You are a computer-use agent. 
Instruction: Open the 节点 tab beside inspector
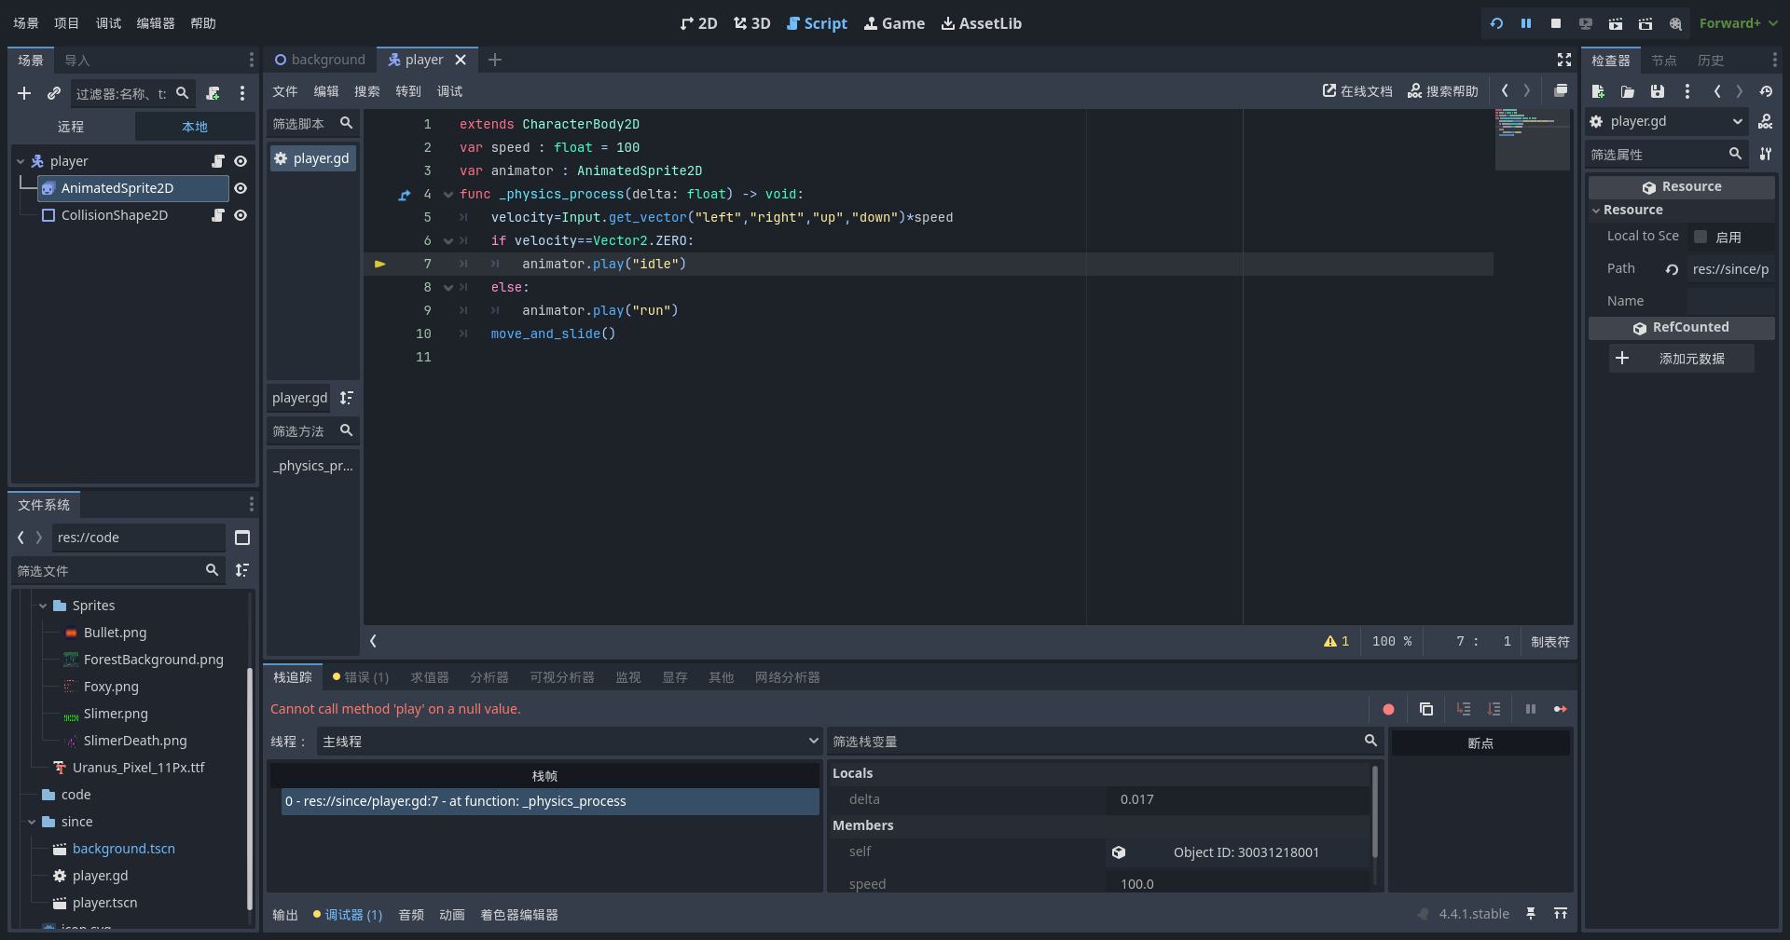coord(1664,61)
